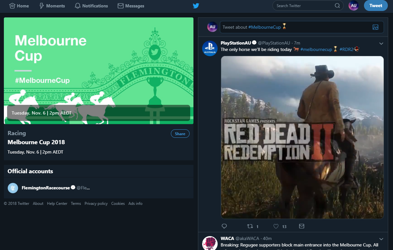
Task: Reply to the PlayStationAU tweet
Action: (224, 226)
